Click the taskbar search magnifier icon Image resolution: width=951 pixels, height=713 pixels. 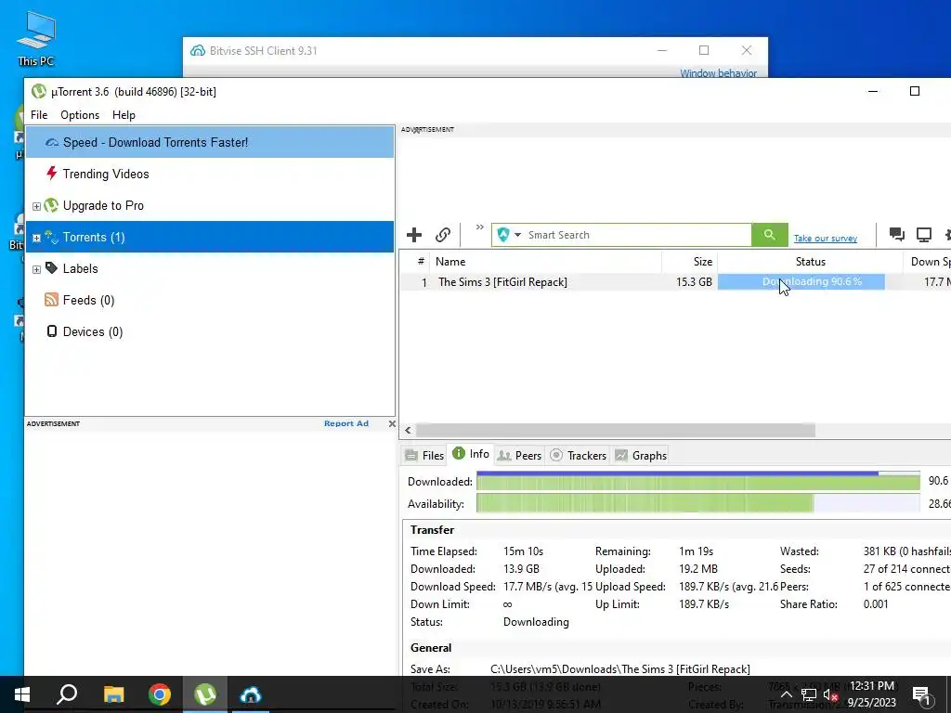(x=67, y=694)
